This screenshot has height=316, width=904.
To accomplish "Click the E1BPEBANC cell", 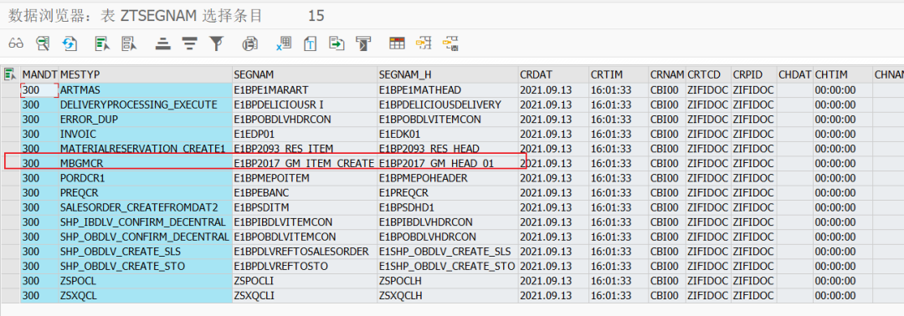I will tap(305, 193).
